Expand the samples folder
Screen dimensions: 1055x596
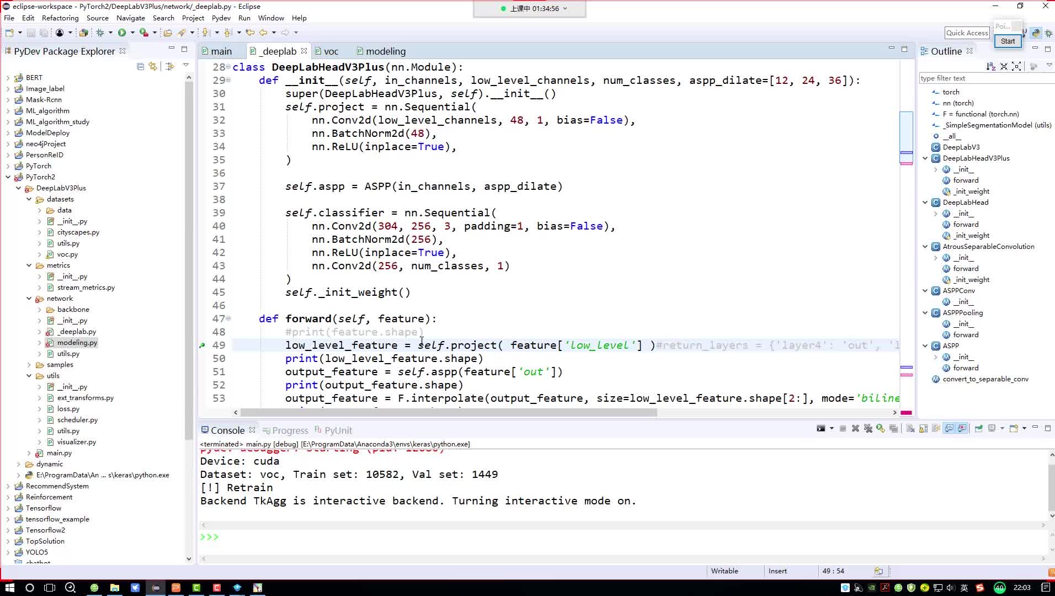[x=29, y=365]
